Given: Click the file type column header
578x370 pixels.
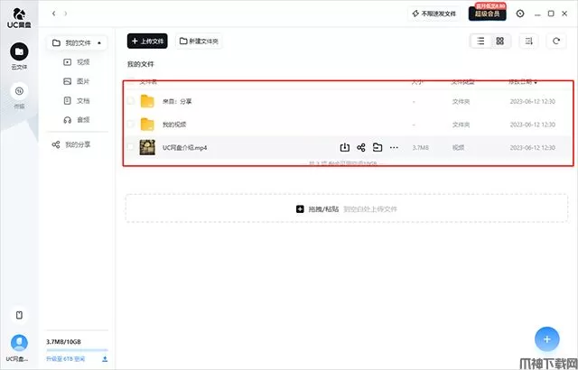Looking at the screenshot, I should [x=463, y=82].
